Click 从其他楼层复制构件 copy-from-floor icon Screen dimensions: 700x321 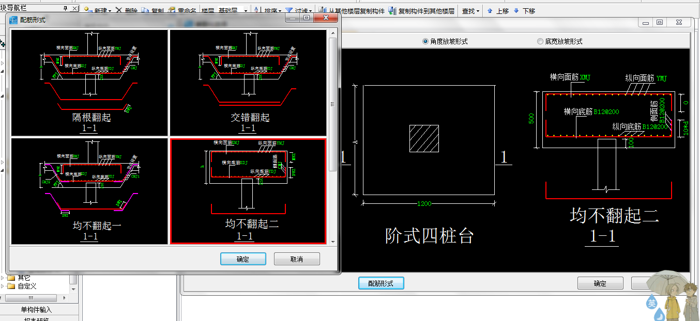(323, 10)
